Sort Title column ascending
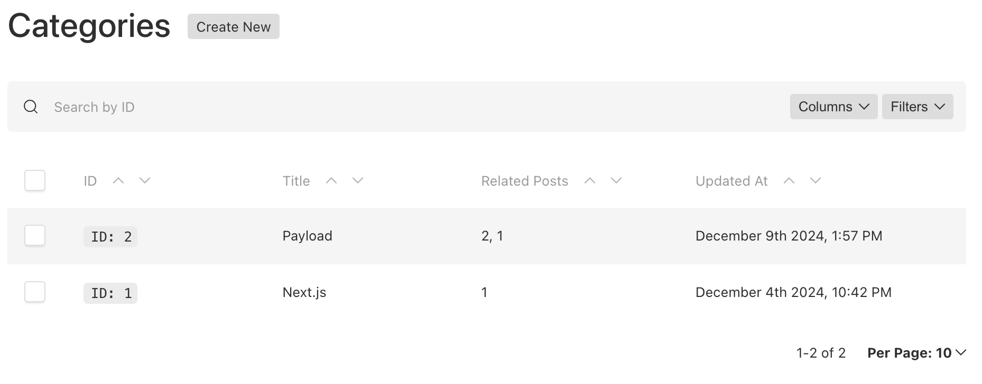Viewport: 982px width, 384px height. pyautogui.click(x=331, y=181)
